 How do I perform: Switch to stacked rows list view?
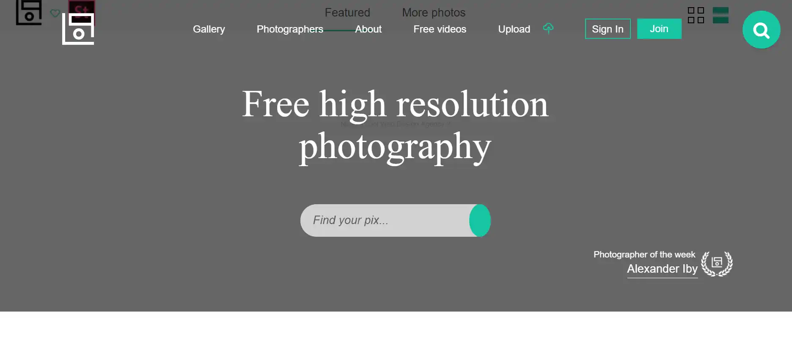click(x=720, y=15)
